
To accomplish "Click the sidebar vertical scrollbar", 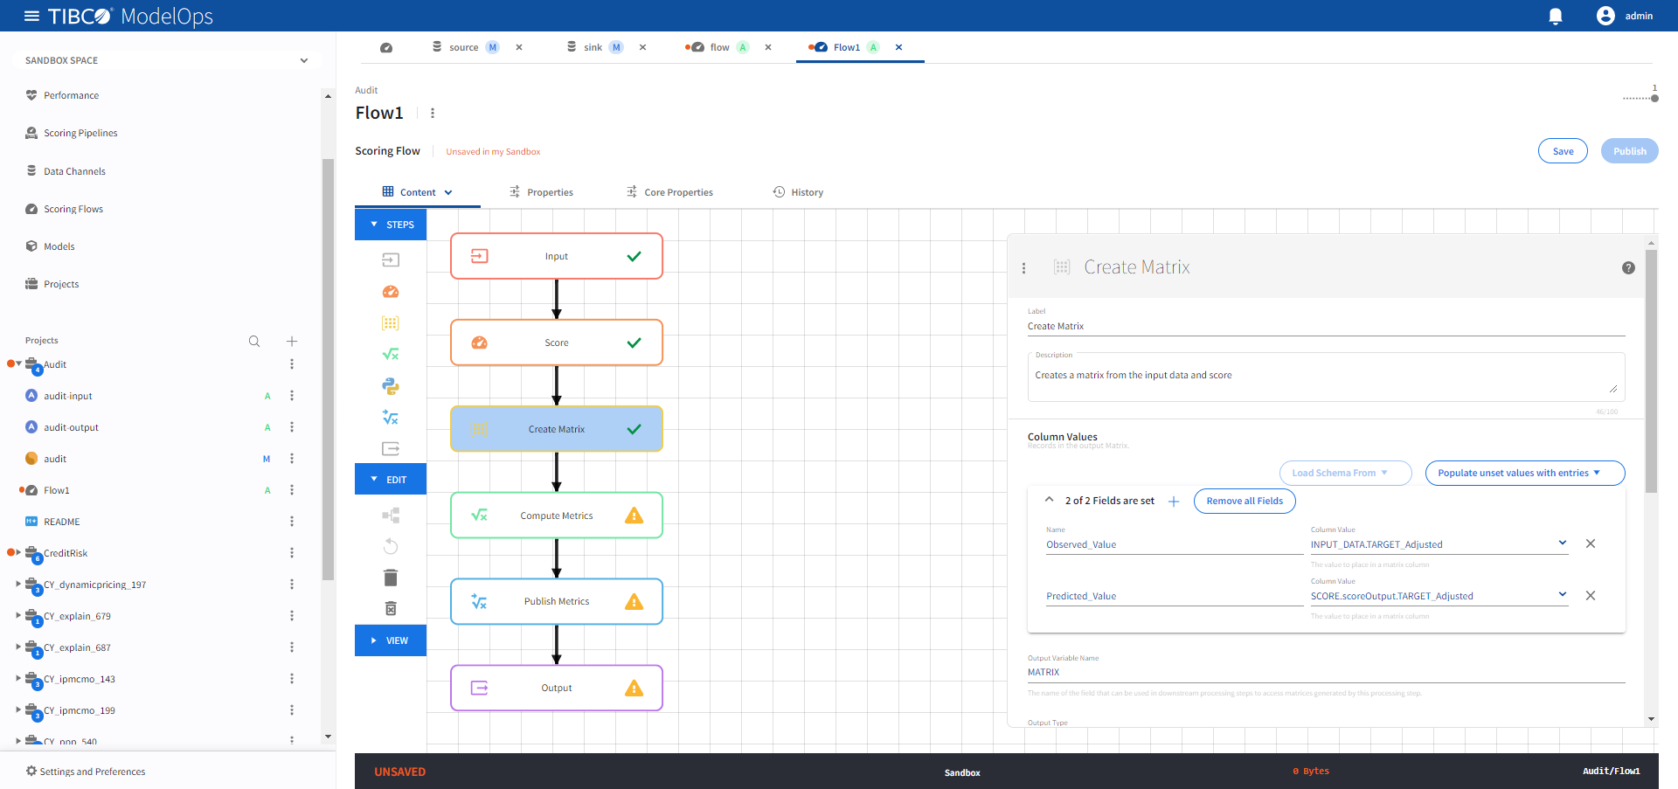I will point(328,369).
